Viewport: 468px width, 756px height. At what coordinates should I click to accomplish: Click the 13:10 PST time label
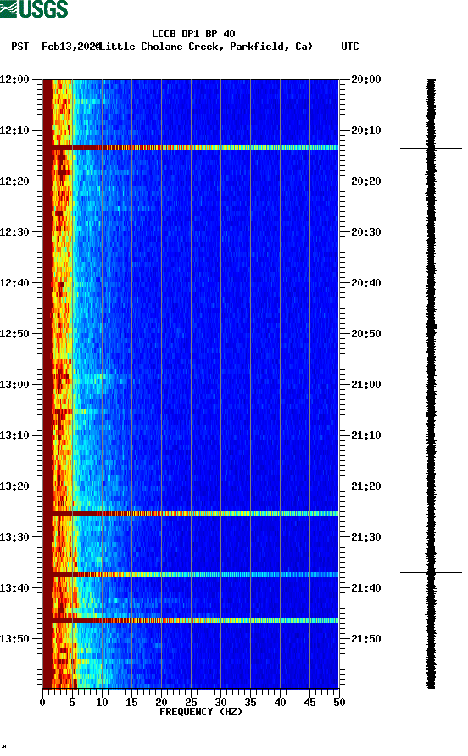pos(14,436)
